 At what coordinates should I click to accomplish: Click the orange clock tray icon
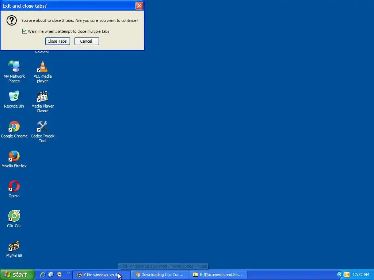coord(347,275)
